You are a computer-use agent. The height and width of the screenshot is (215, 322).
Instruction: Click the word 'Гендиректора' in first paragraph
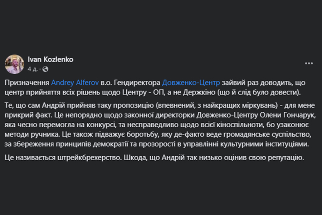click(x=137, y=83)
